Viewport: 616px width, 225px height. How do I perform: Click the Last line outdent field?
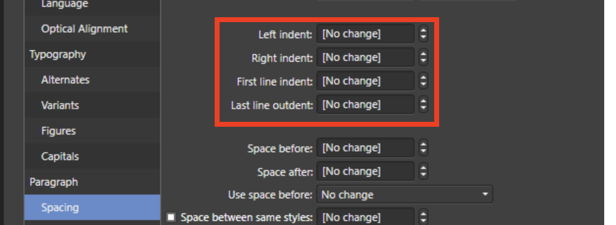[x=365, y=105]
